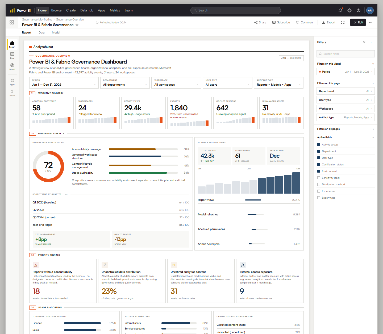Expand the Workspace filter card
Image resolution: width=383 pixels, height=334 pixels.
(345, 108)
